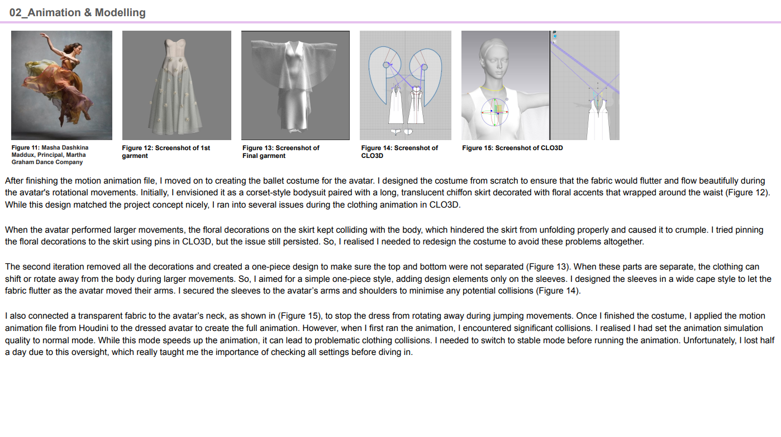Click the paragraph starting "When the avatar performed"
The height and width of the screenshot is (437, 781).
click(x=380, y=236)
